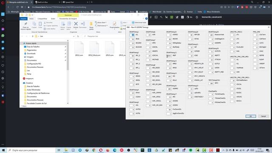Viewport: 272px width, 153px height.
Task: Open the Fácil acesso dropdown
Action: (101, 25)
